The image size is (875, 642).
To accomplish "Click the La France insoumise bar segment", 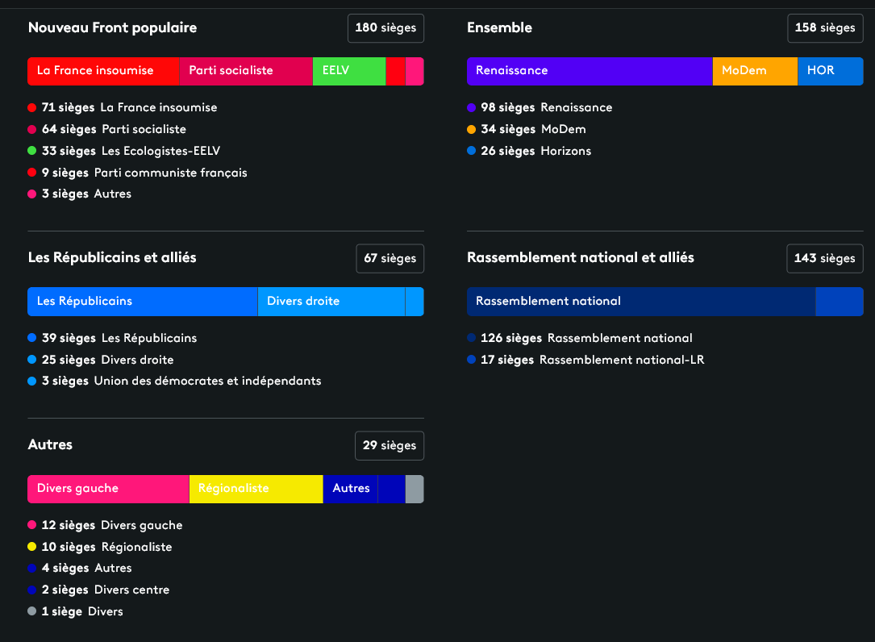I will coord(103,71).
